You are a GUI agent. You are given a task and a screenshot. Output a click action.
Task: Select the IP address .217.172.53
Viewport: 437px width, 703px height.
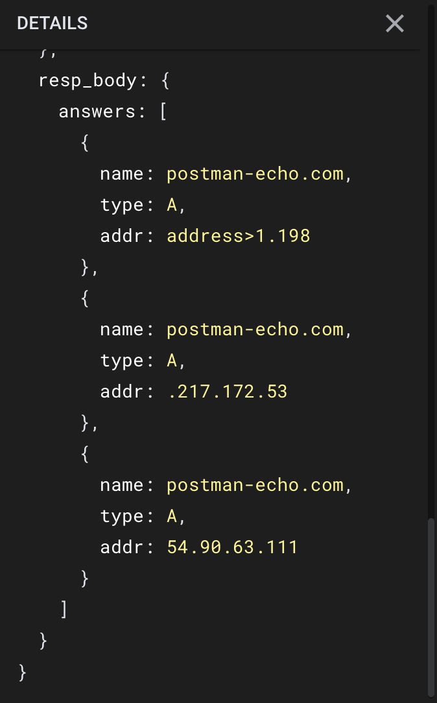[226, 391]
